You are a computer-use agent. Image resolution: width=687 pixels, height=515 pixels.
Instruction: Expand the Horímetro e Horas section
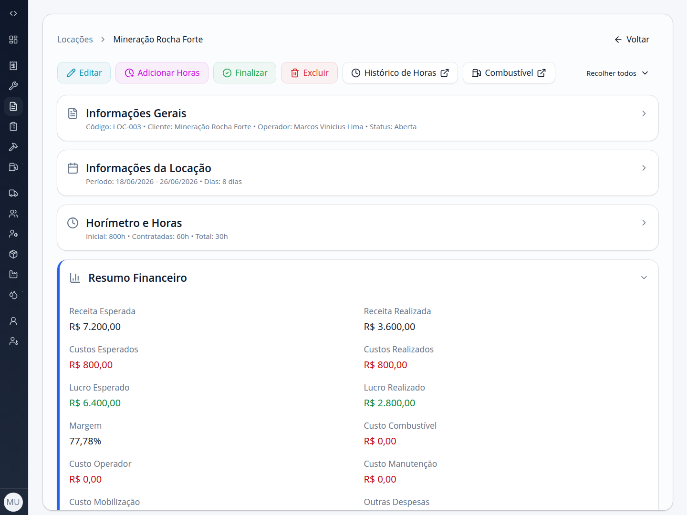[x=358, y=228]
